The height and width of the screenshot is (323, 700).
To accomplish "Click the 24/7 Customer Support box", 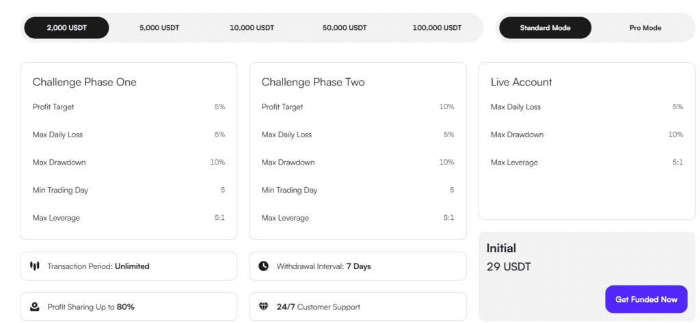I will coord(358,307).
